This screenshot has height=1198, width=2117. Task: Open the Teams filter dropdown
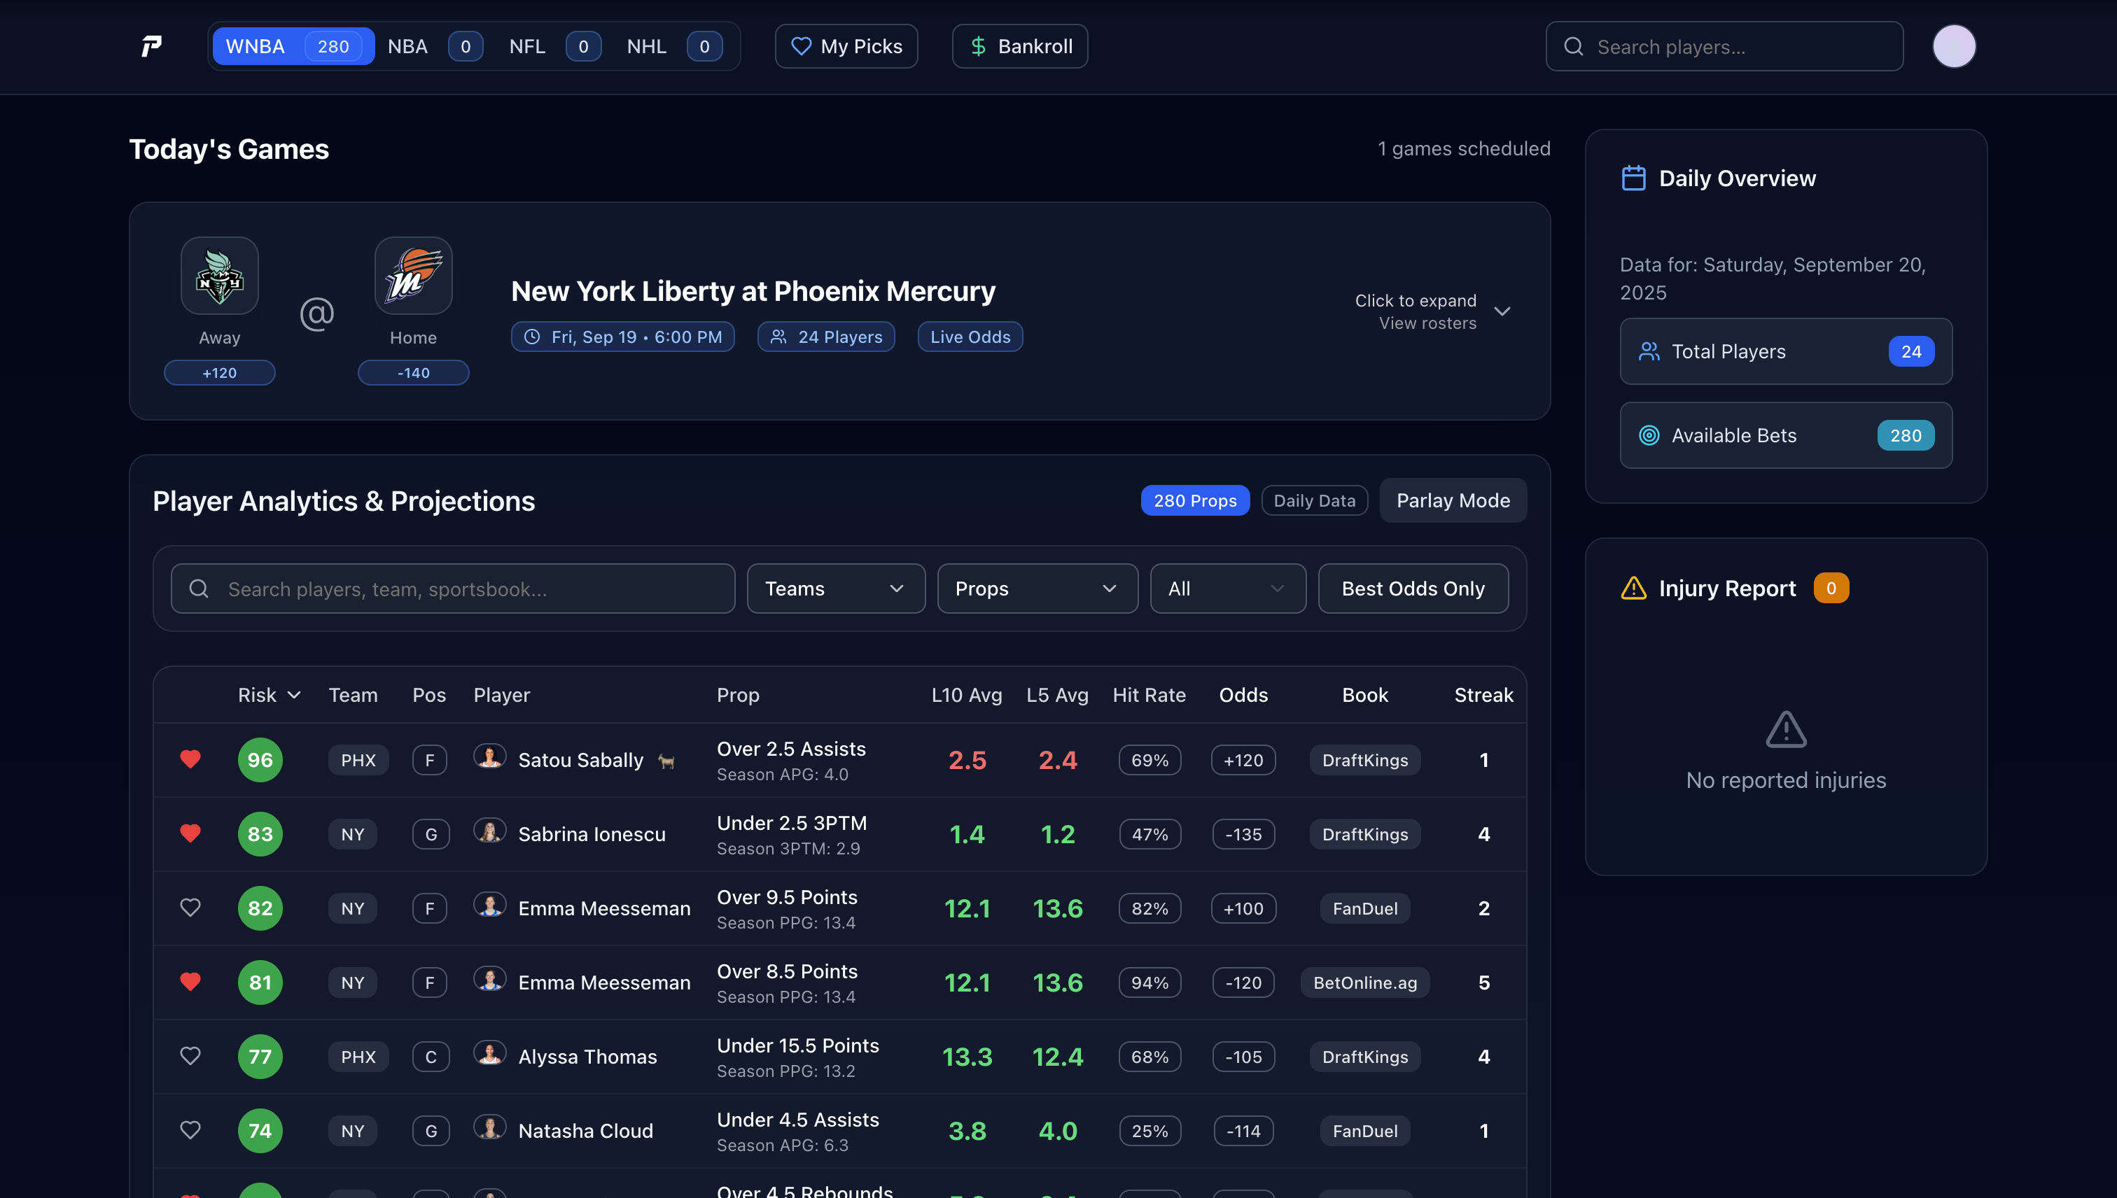pyautogui.click(x=835, y=589)
